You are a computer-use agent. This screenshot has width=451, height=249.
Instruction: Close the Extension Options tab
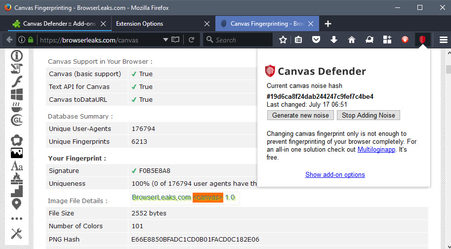coord(207,24)
